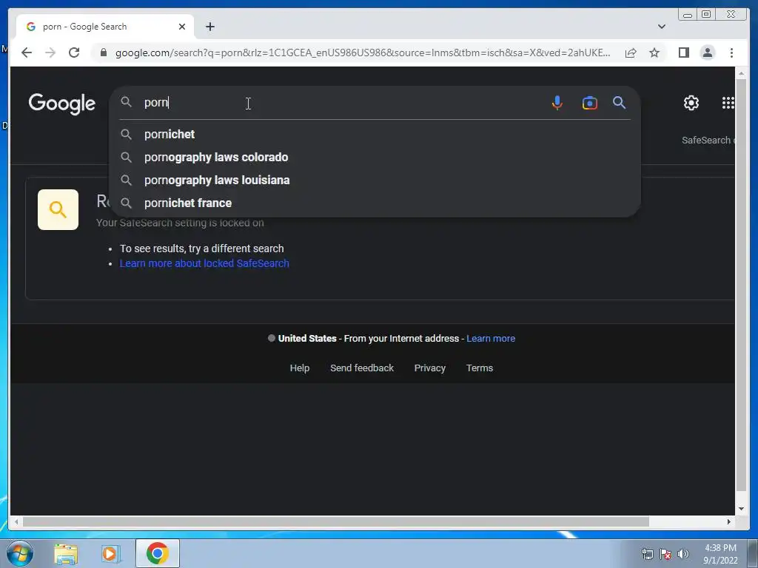Screen dimensions: 758x568
Task: Open a new tab with plus button
Action: coord(209,27)
